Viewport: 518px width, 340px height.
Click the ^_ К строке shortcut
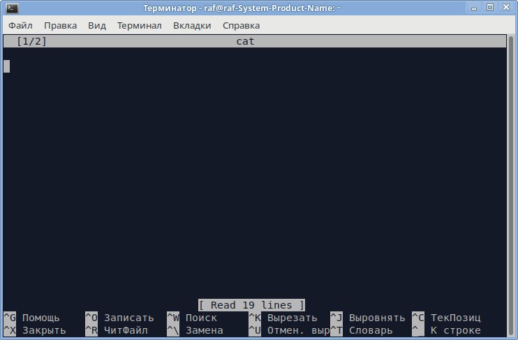click(446, 330)
